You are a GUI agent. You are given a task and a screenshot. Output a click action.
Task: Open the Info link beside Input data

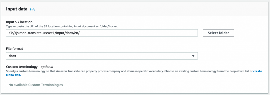(x=32, y=9)
